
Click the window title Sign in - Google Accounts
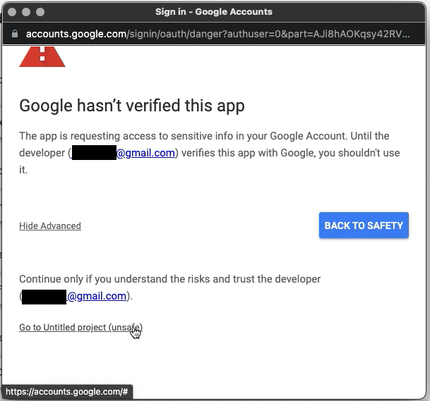pos(214,12)
